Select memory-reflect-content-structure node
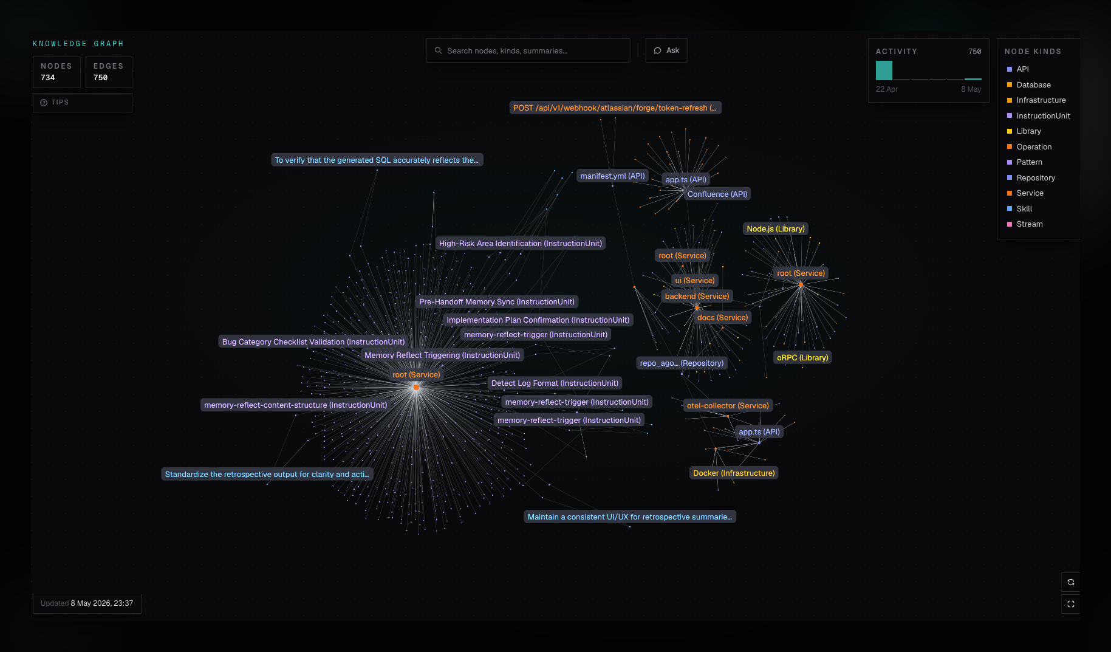1111x652 pixels. (x=295, y=405)
